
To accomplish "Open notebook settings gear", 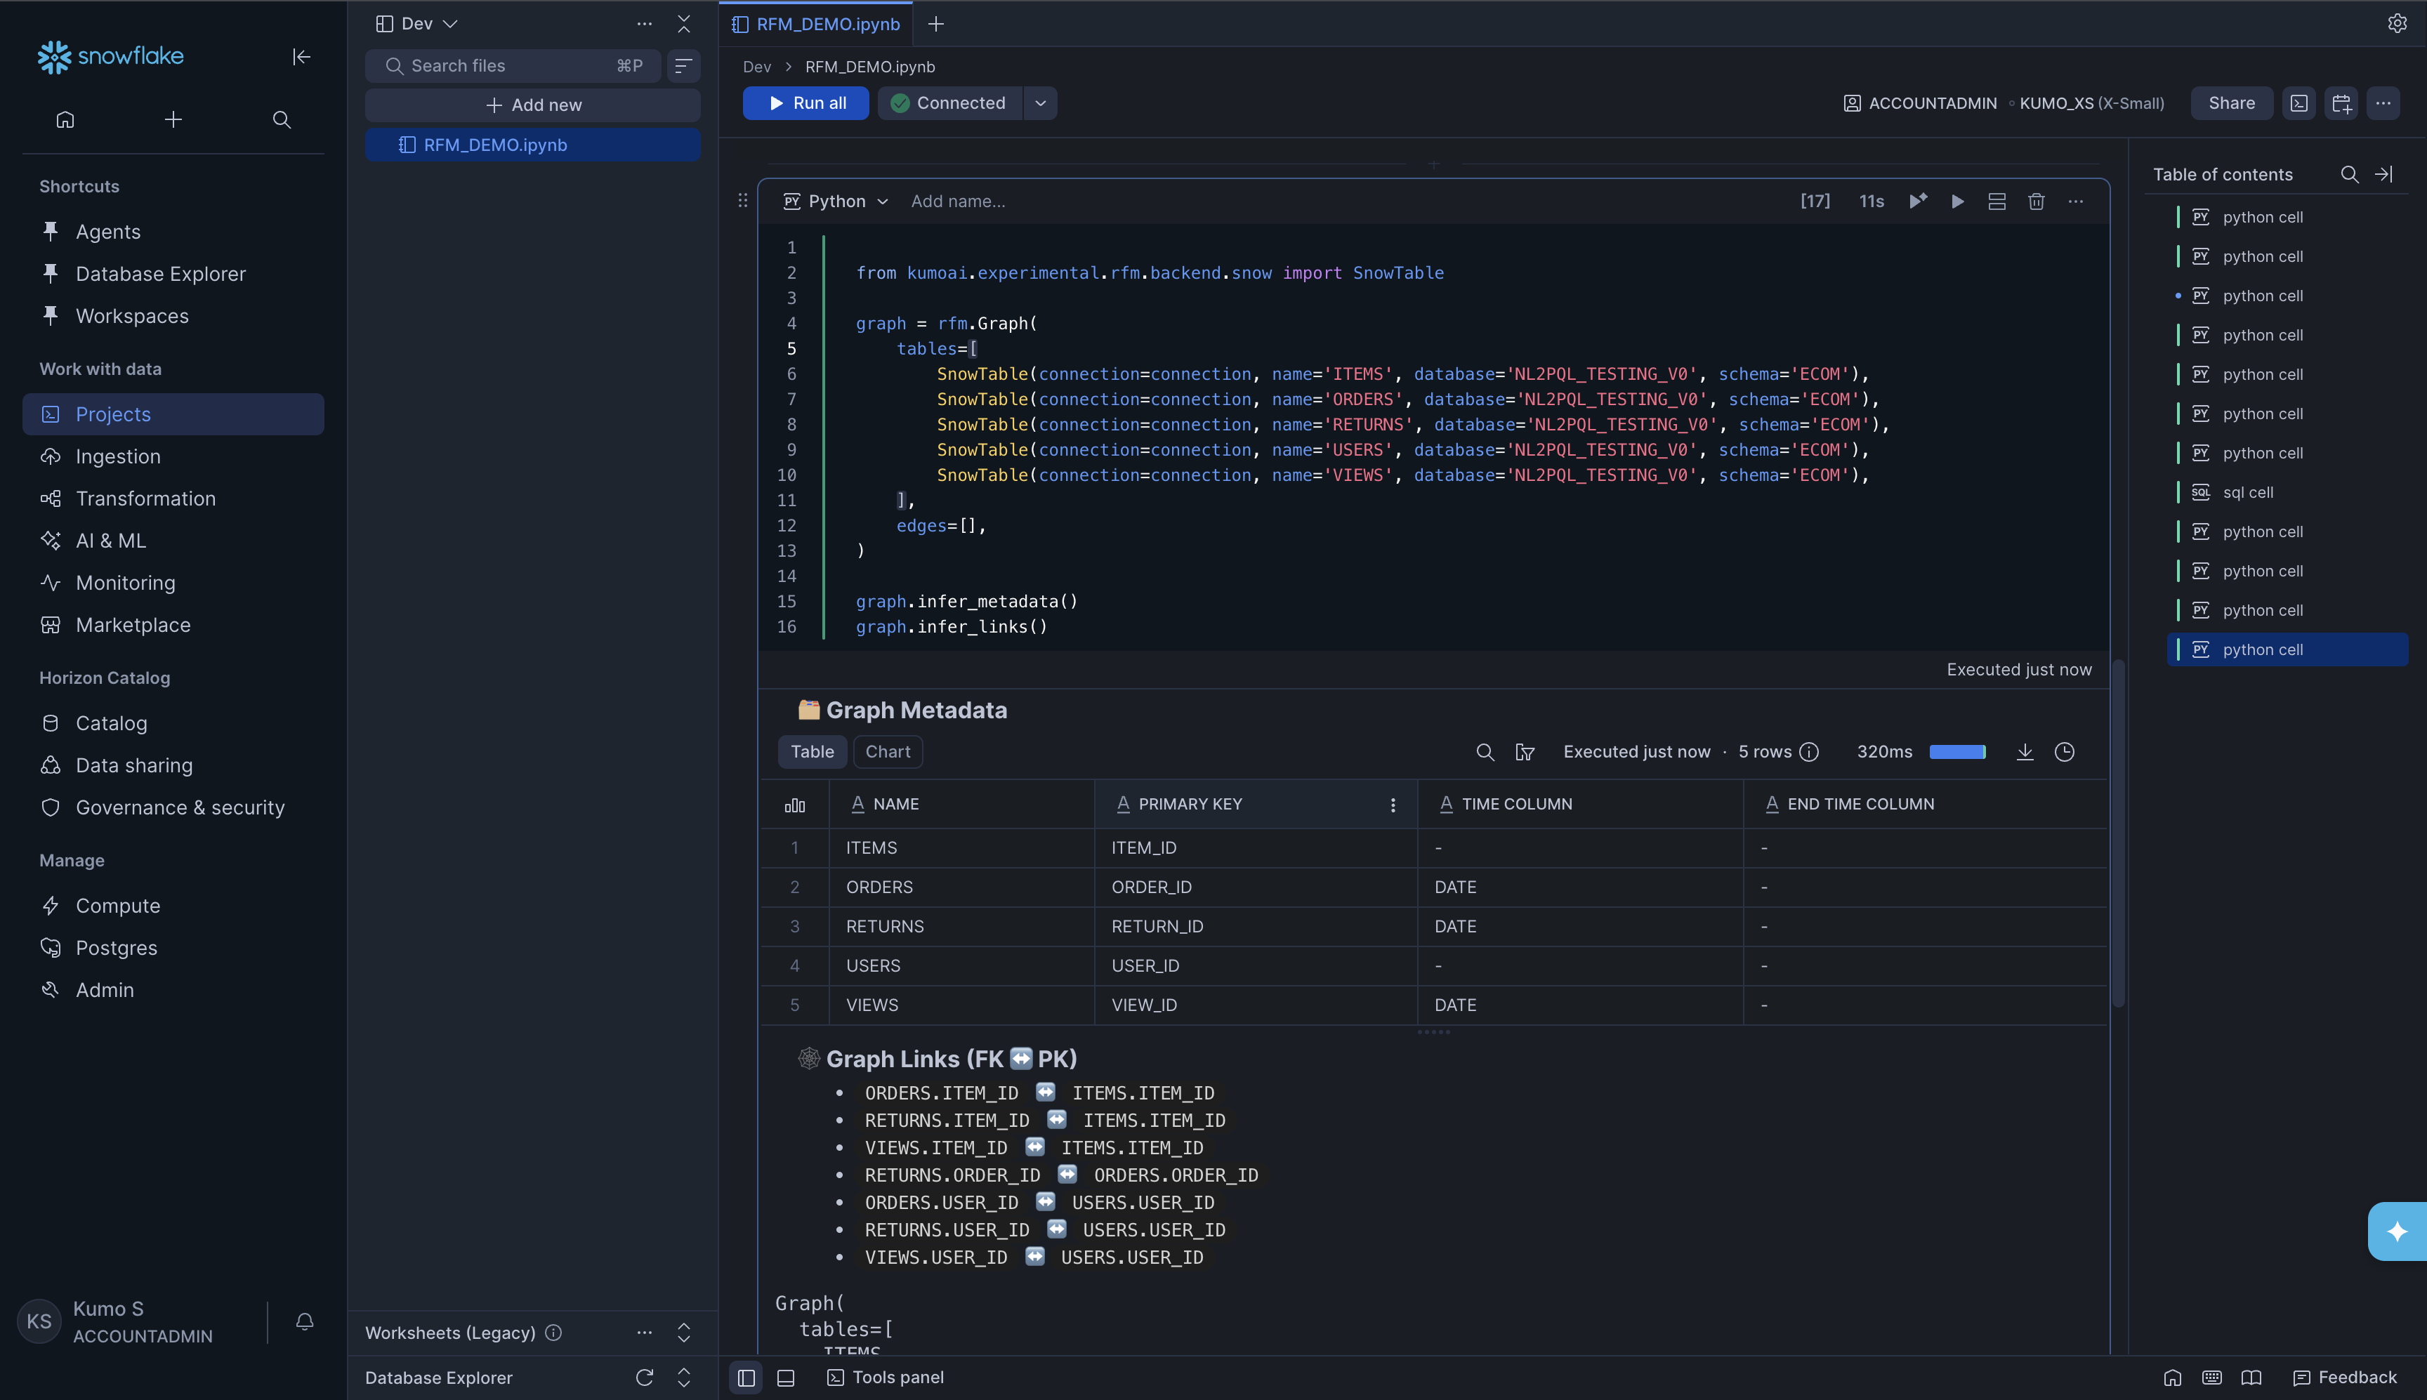I will pyautogui.click(x=2398, y=23).
